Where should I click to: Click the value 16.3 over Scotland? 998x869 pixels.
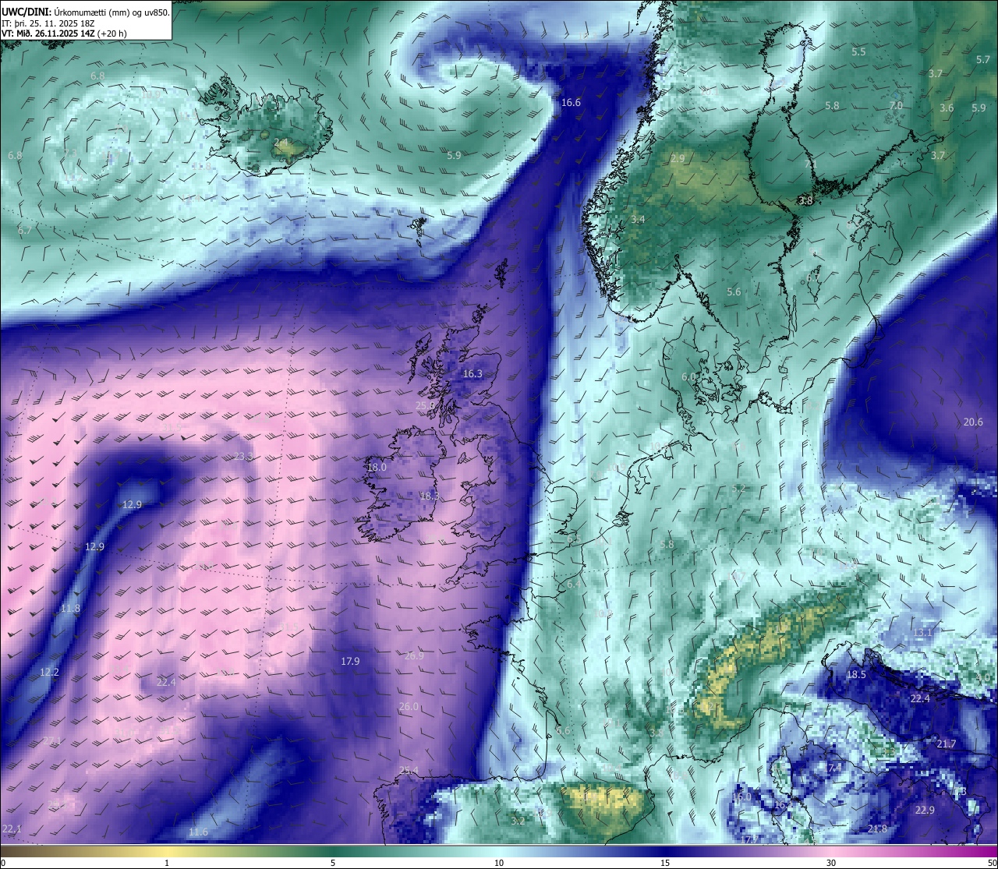(x=472, y=374)
